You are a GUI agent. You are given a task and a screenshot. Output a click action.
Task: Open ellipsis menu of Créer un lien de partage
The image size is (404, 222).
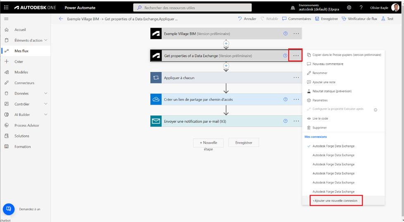click(296, 99)
